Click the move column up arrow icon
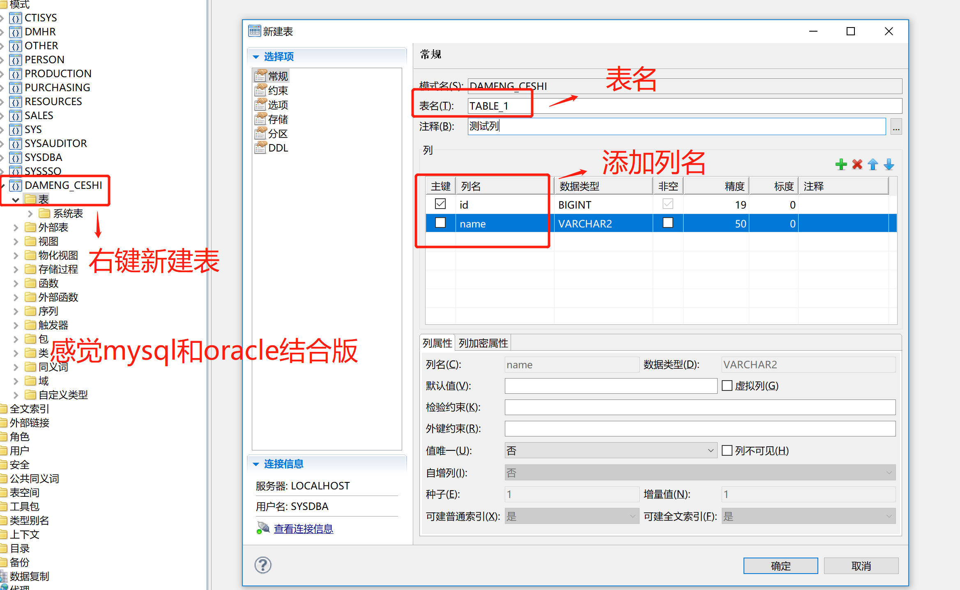Viewport: 960px width, 590px height. (x=873, y=165)
